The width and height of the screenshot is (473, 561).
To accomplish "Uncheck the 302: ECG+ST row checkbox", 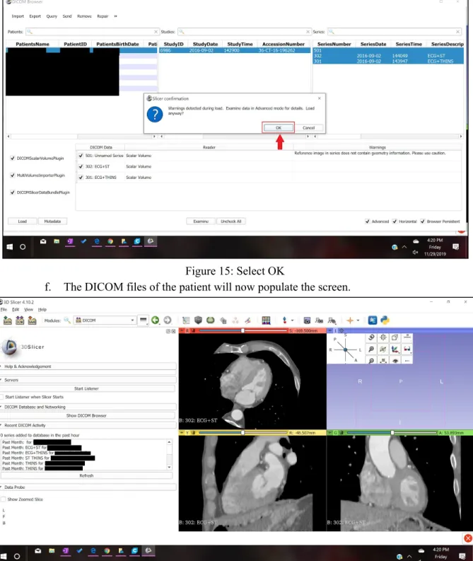I will pos(81,166).
